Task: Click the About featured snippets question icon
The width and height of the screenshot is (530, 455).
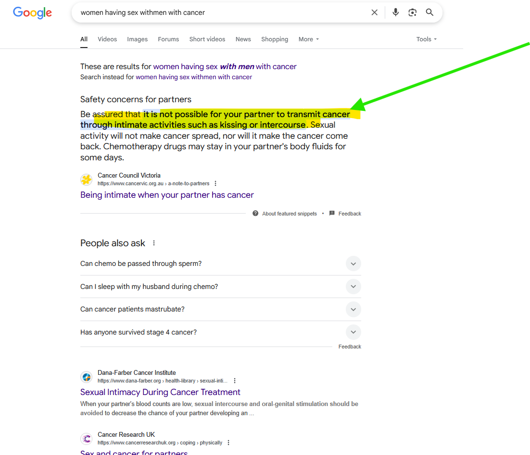Action: (255, 213)
